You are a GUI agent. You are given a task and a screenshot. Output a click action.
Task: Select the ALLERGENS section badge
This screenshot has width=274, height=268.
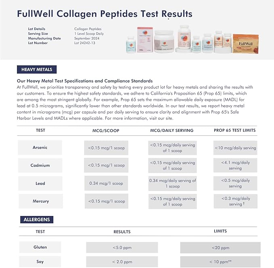pos(36,220)
